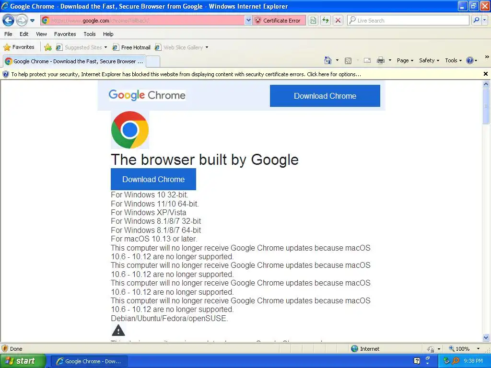Viewport: 491px width, 368px height.
Task: Click Add to Favorites Bar icon
Action: [48, 47]
